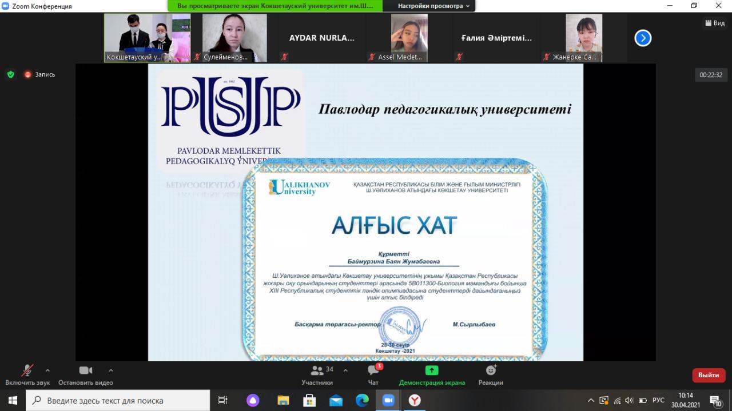Image resolution: width=732 pixels, height=411 pixels.
Task: Expand the Participants options arrow
Action: 345,370
